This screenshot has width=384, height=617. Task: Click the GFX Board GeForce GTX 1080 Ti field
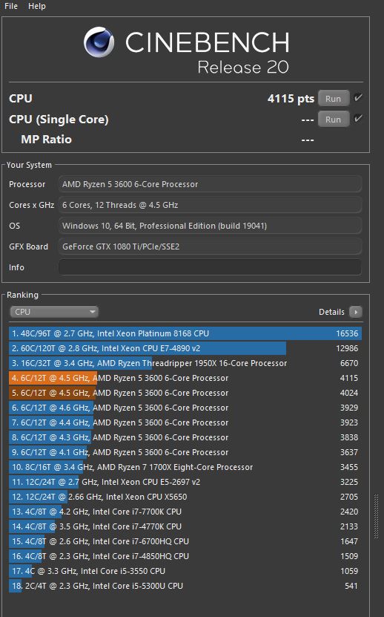click(x=210, y=247)
